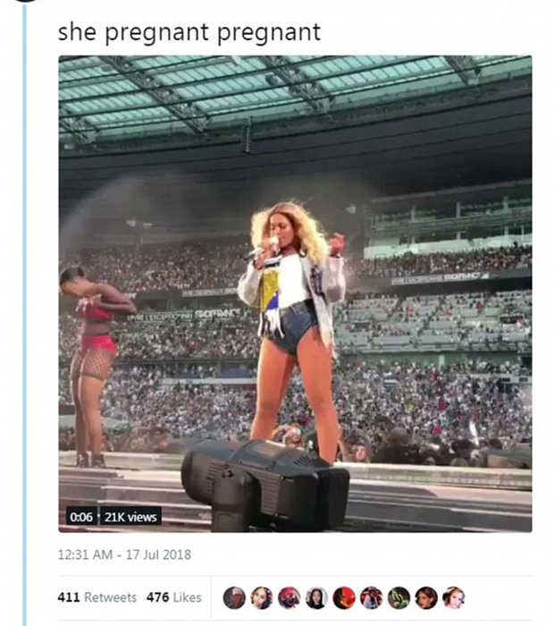The image size is (554, 626).
Task: Open the fifth avatar with red background
Action: click(x=344, y=597)
